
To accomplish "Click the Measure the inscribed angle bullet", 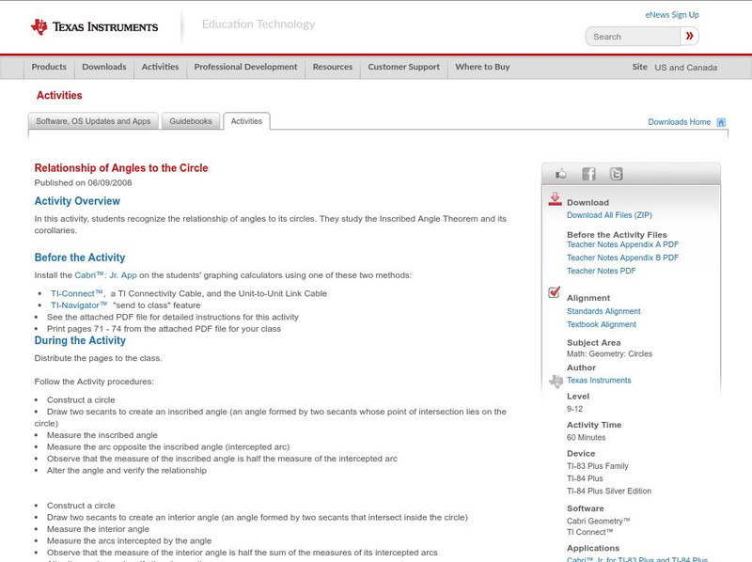I will click(x=102, y=435).
